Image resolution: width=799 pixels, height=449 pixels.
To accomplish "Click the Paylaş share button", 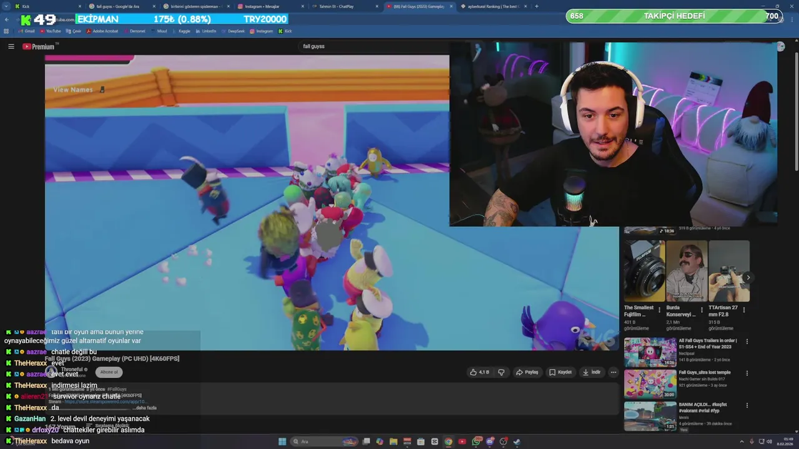I will (527, 372).
